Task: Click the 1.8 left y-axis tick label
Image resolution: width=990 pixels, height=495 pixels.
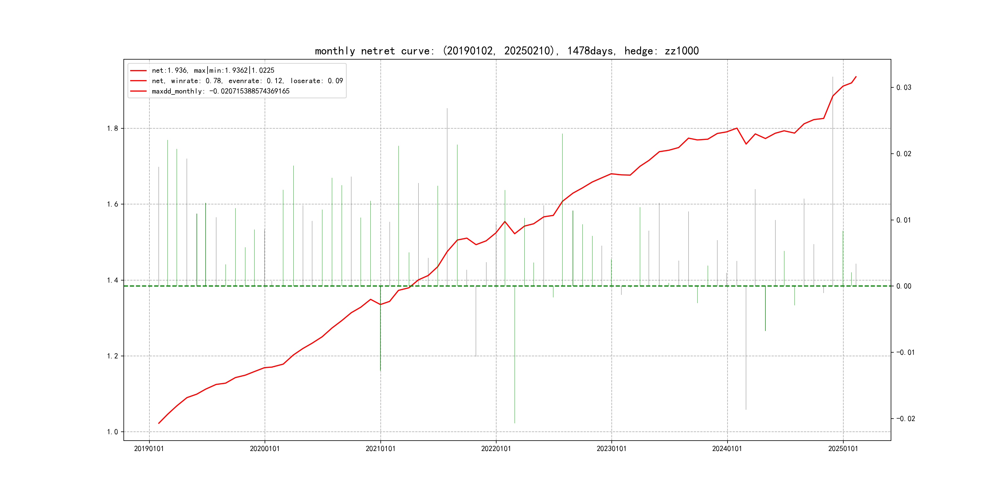Action: pyautogui.click(x=113, y=128)
